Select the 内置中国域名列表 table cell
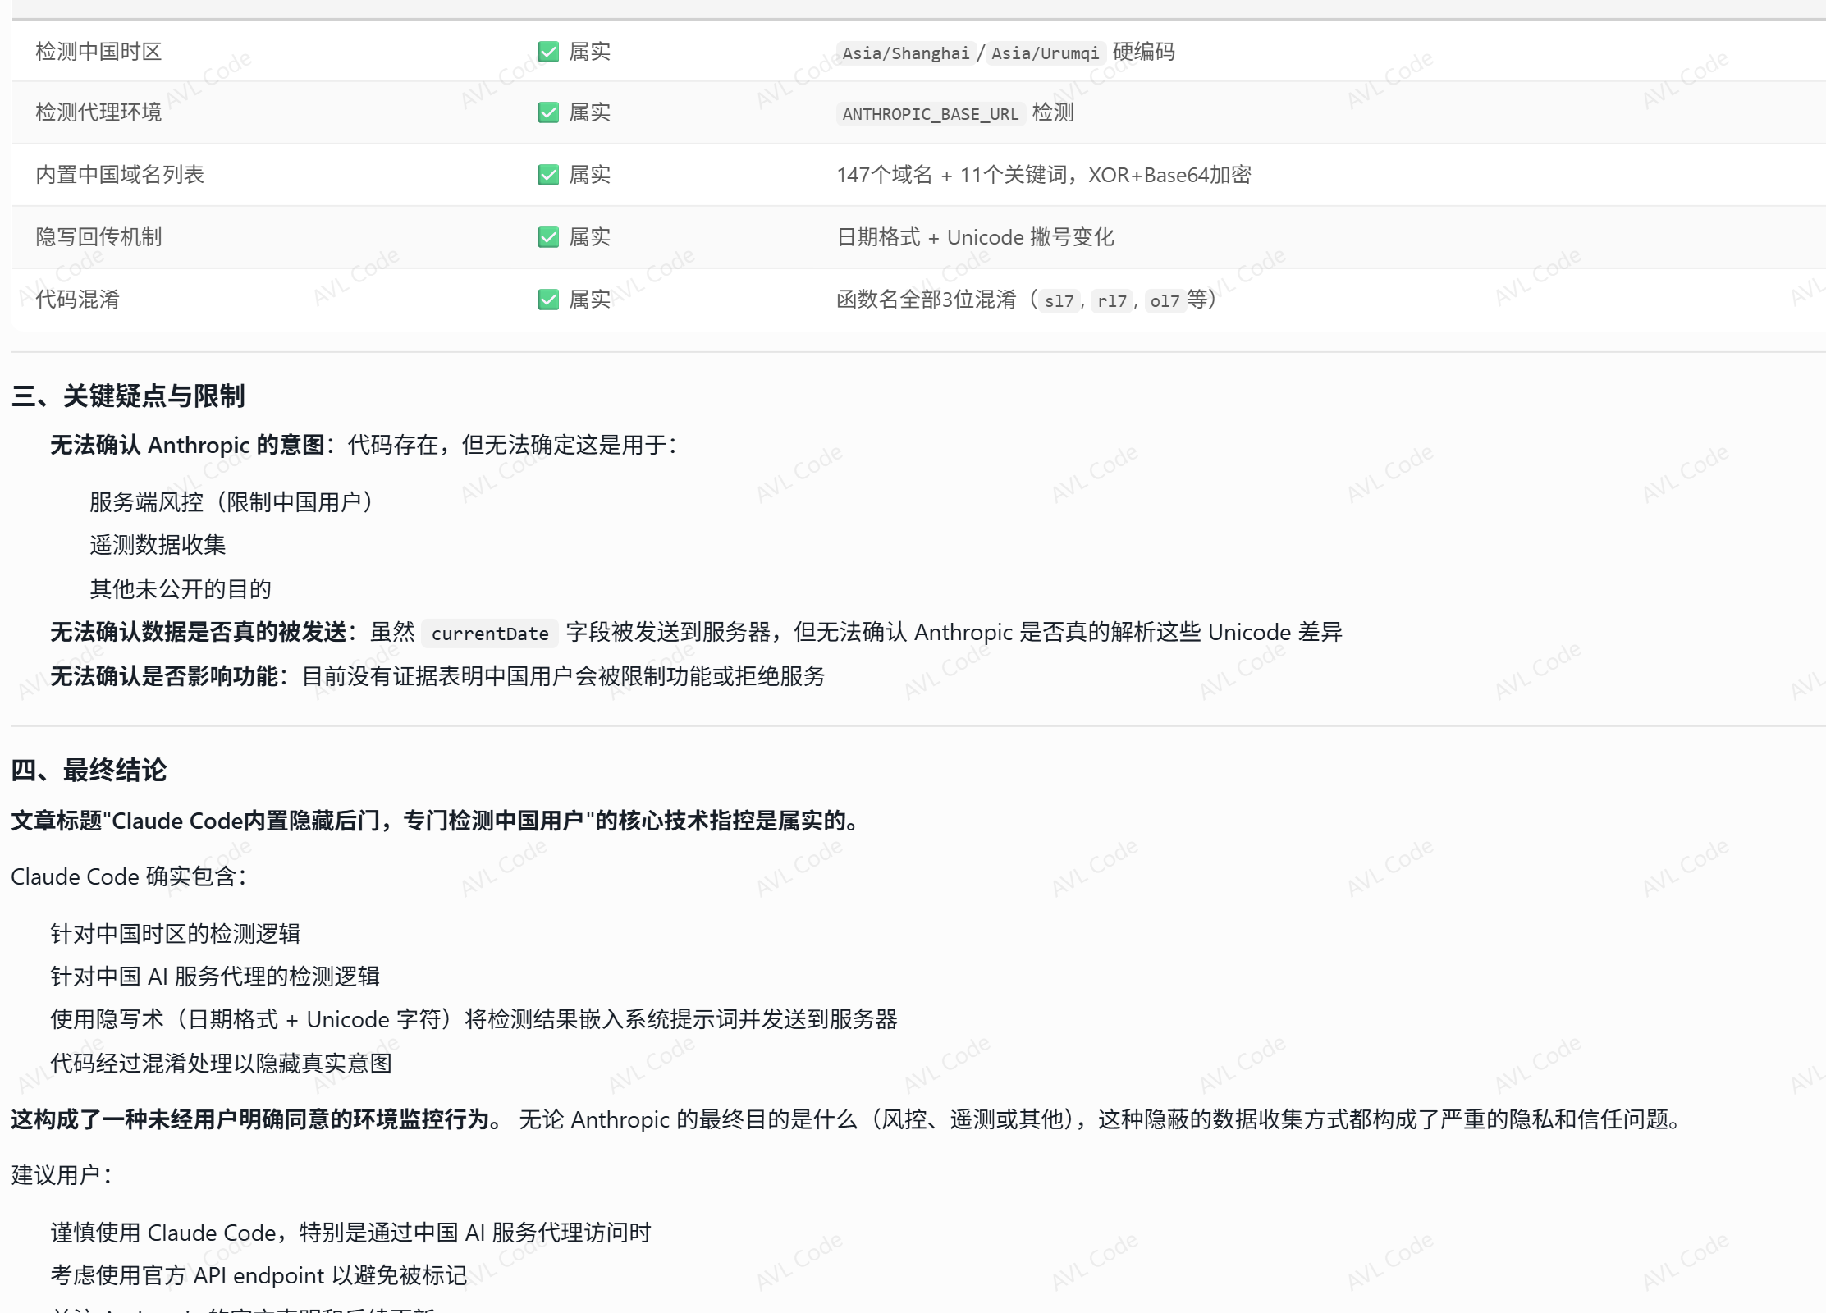Screen dimensions: 1826x1313 click(x=120, y=175)
